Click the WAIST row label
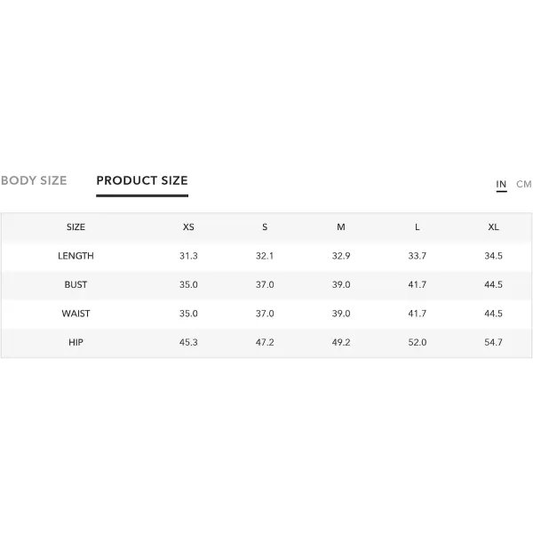The image size is (533, 533). click(76, 314)
